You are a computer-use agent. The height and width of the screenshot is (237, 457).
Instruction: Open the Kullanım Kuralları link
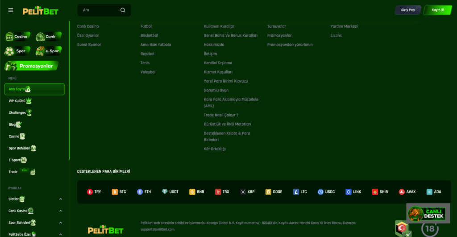coord(219,26)
